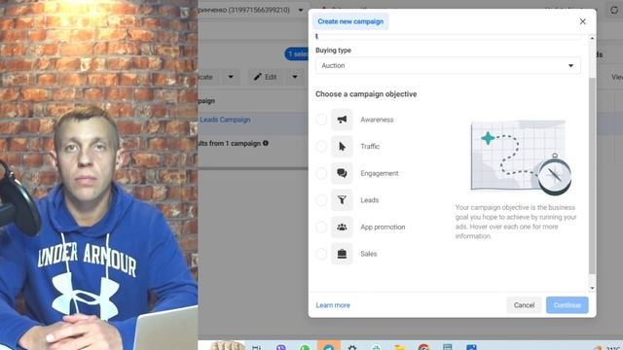Click the Buying type label
The height and width of the screenshot is (350, 623).
tap(333, 51)
